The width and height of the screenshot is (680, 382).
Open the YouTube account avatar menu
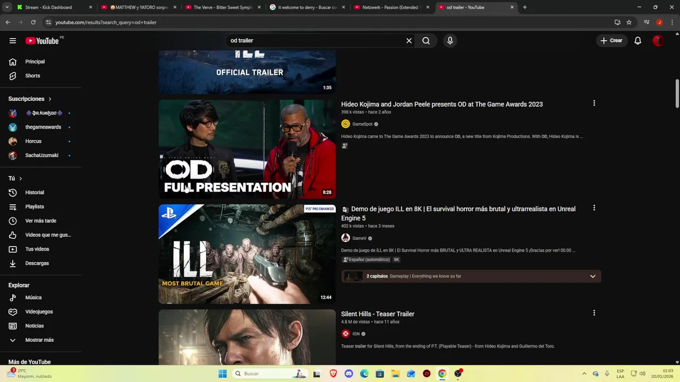tap(658, 40)
